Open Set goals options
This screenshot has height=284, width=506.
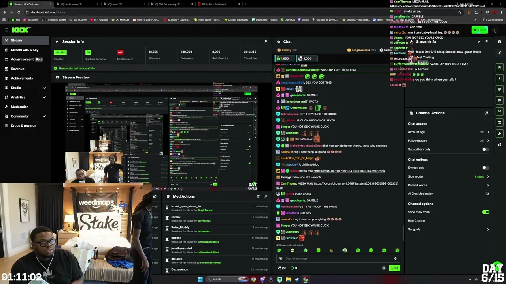click(x=448, y=230)
